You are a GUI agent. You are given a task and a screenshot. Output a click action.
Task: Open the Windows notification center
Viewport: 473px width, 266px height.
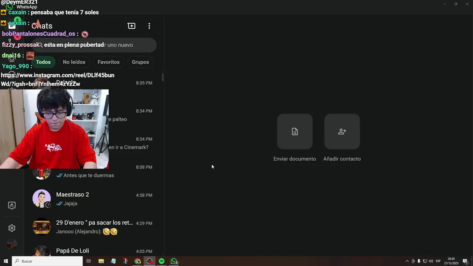click(x=466, y=261)
